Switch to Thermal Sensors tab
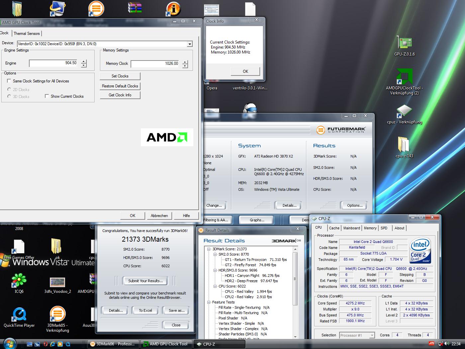 click(27, 34)
